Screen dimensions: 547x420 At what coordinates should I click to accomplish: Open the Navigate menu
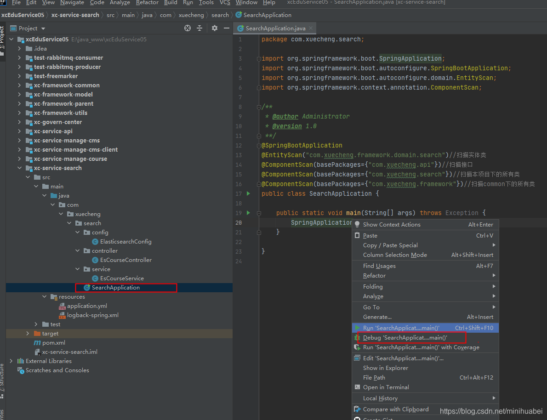[72, 2]
